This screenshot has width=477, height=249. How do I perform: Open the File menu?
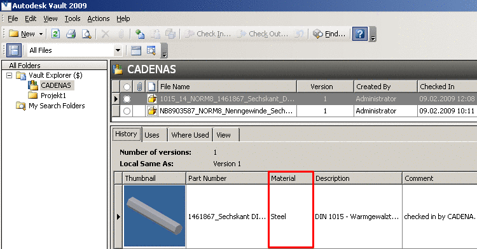[x=13, y=18]
